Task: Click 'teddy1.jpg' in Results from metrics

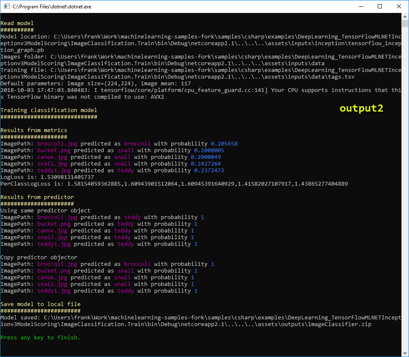Action: point(54,171)
